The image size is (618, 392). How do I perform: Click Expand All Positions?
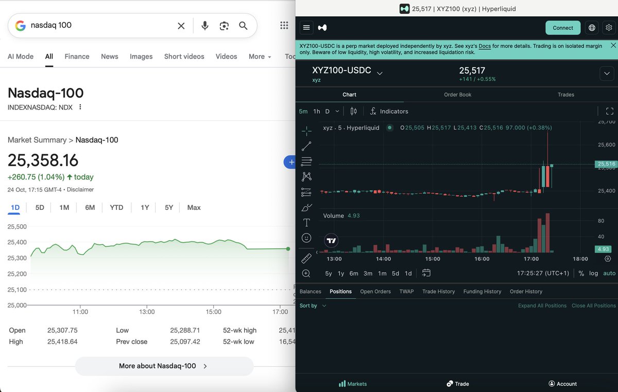pyautogui.click(x=542, y=306)
